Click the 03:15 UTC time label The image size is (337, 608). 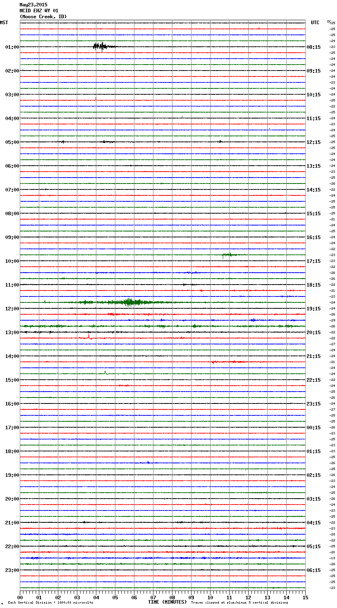(x=314, y=499)
